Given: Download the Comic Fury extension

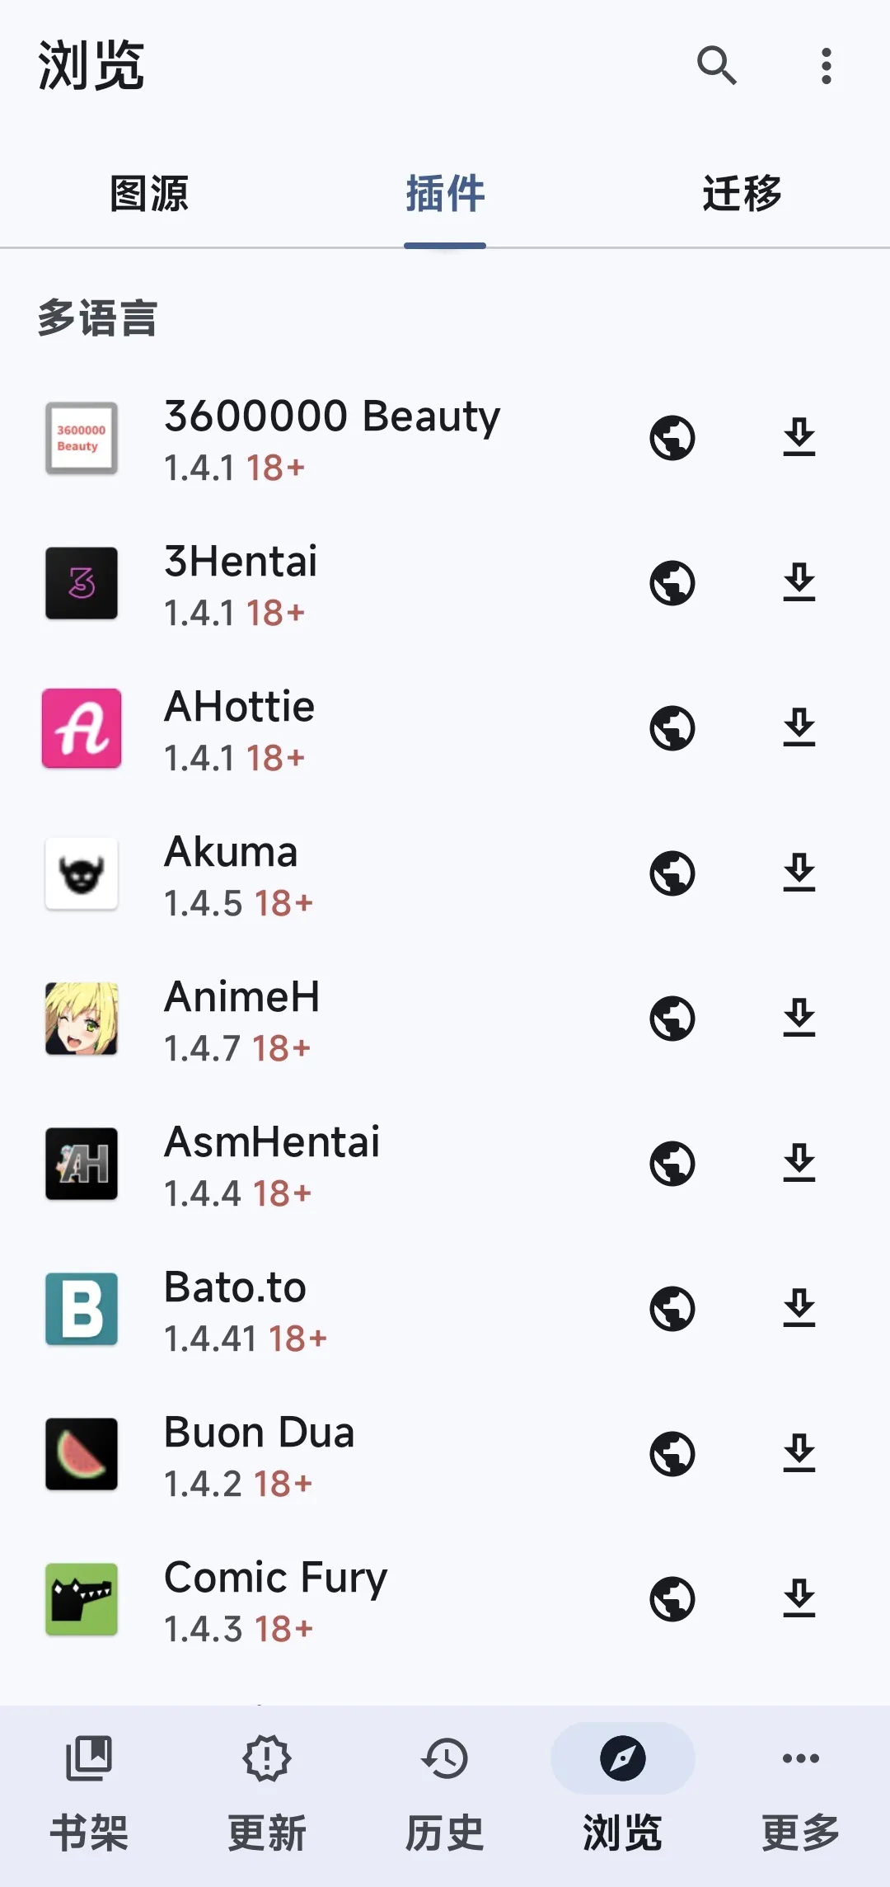Looking at the screenshot, I should tap(799, 1598).
